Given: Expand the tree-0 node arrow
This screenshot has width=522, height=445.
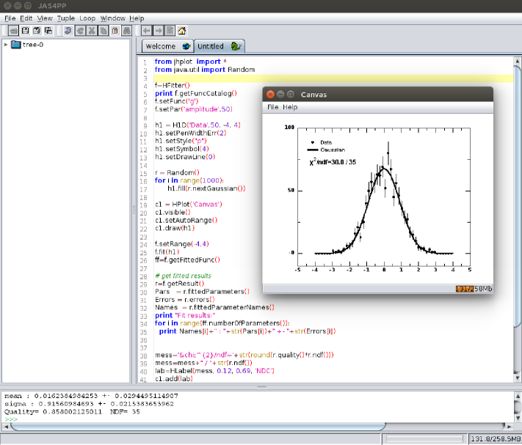Looking at the screenshot, I should (7, 45).
